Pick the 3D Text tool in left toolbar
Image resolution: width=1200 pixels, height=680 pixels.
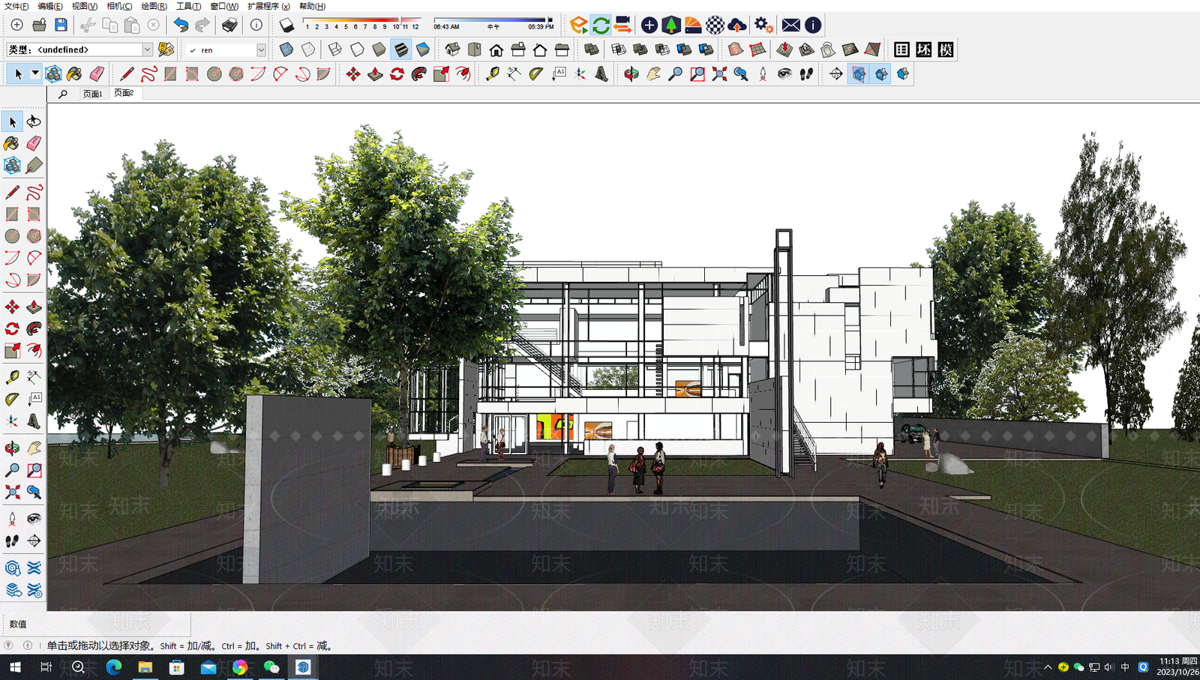click(34, 421)
